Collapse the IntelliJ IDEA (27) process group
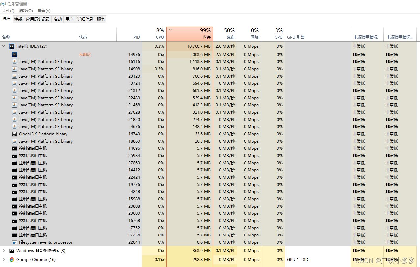This screenshot has width=420, height=267. pos(4,46)
